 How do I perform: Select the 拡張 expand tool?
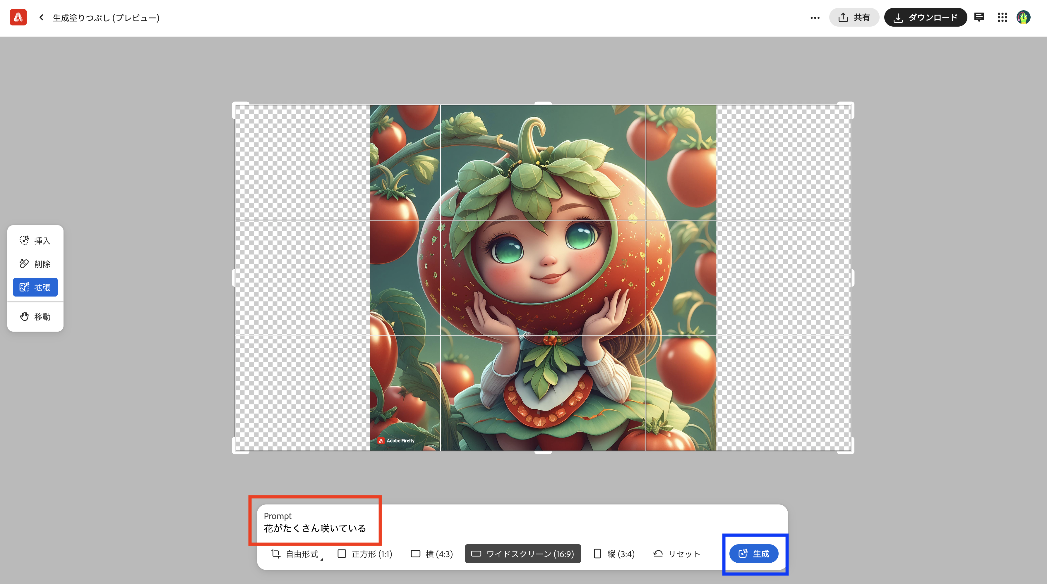(x=35, y=287)
